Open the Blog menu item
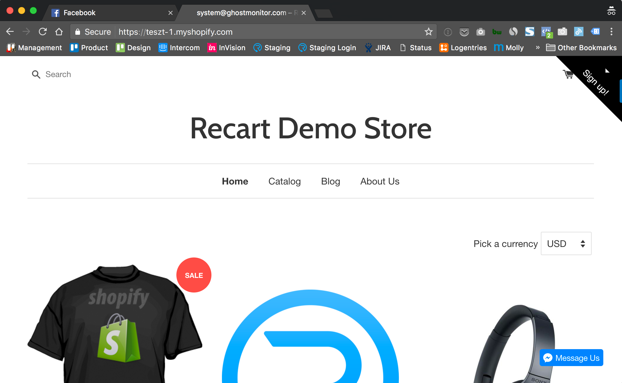The image size is (622, 383). click(331, 181)
